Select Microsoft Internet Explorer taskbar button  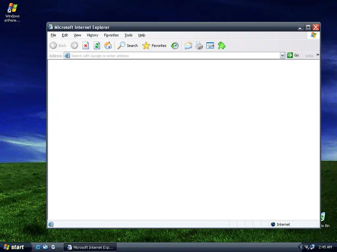[90, 247]
